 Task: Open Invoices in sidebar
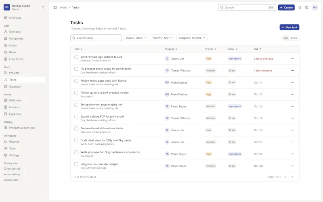(24, 107)
